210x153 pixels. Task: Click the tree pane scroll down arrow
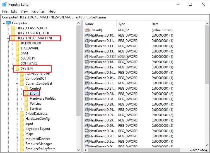[x=79, y=150]
